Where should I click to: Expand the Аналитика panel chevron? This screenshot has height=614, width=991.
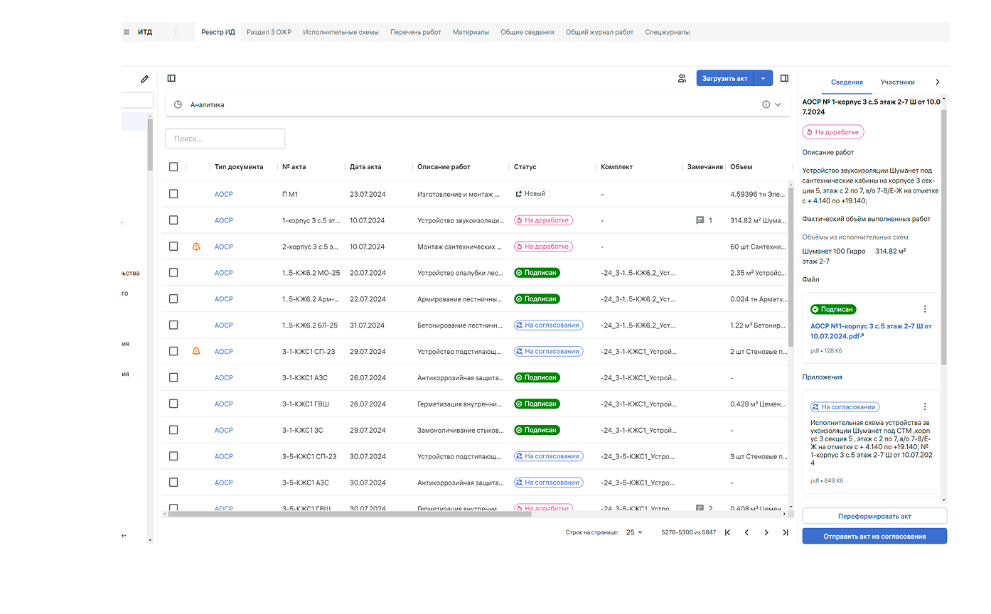coord(778,104)
